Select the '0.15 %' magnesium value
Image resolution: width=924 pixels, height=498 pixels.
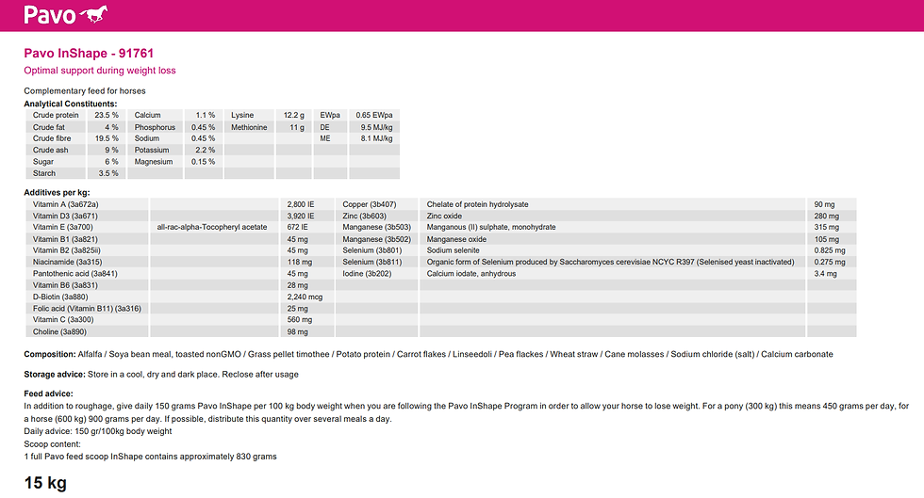coord(204,161)
